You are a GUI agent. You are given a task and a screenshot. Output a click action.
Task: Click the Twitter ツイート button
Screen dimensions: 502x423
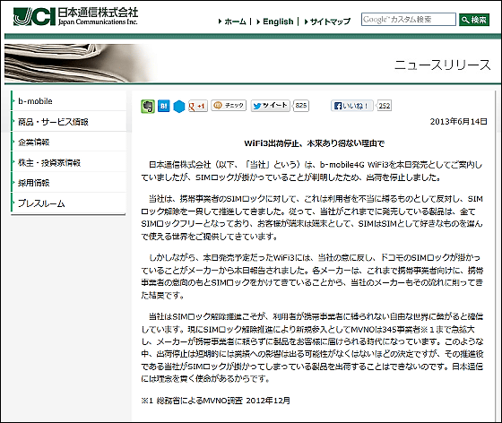click(270, 106)
